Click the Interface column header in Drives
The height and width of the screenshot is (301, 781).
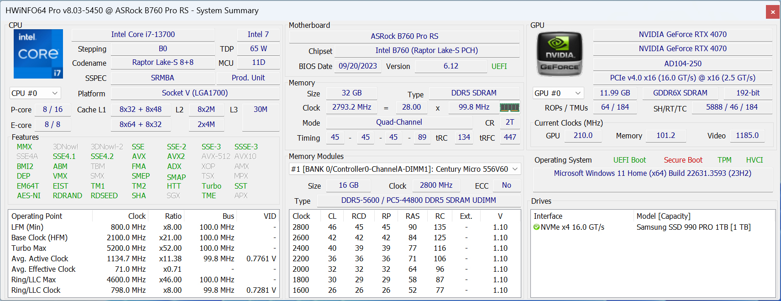(583, 217)
